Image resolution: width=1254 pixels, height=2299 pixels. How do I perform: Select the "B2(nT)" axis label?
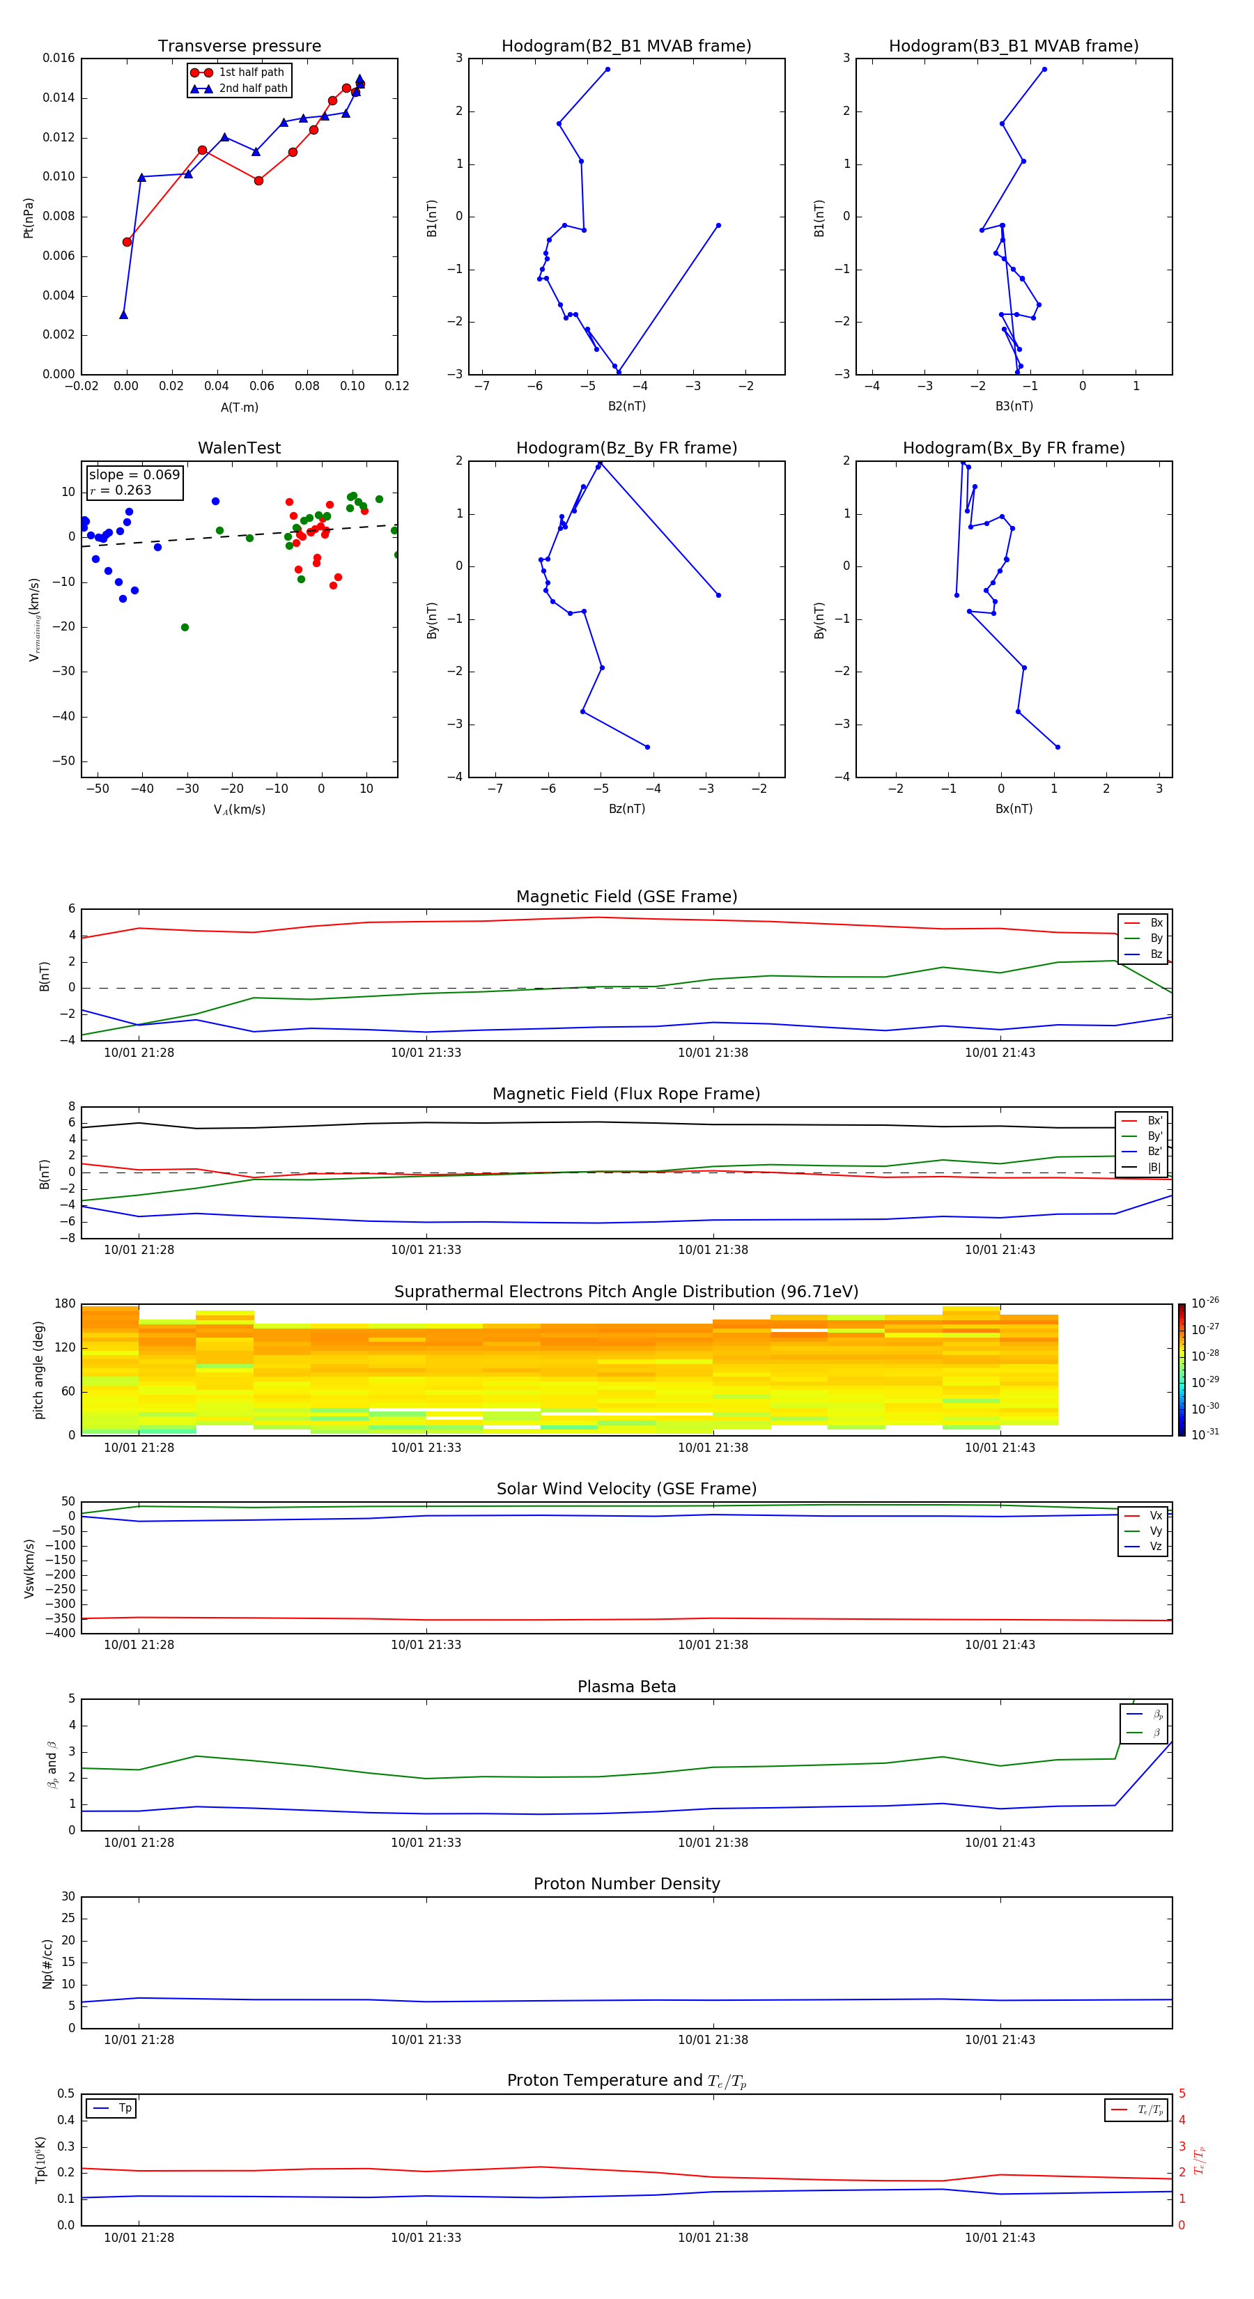coord(626,406)
